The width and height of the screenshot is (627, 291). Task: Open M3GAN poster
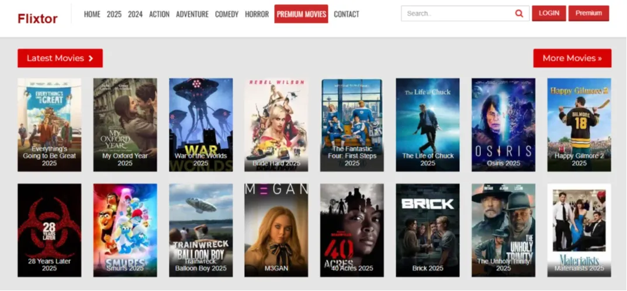click(x=276, y=230)
